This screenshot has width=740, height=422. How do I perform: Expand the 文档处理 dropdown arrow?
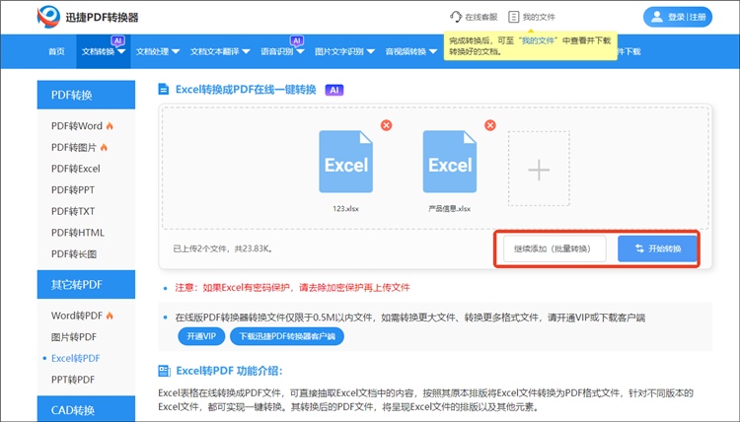pyautogui.click(x=176, y=52)
